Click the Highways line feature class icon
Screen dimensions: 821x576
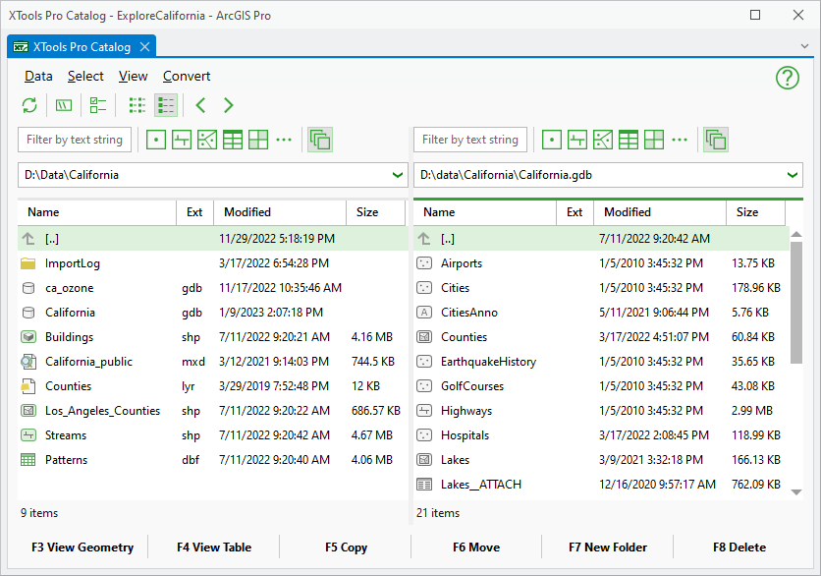[424, 411]
